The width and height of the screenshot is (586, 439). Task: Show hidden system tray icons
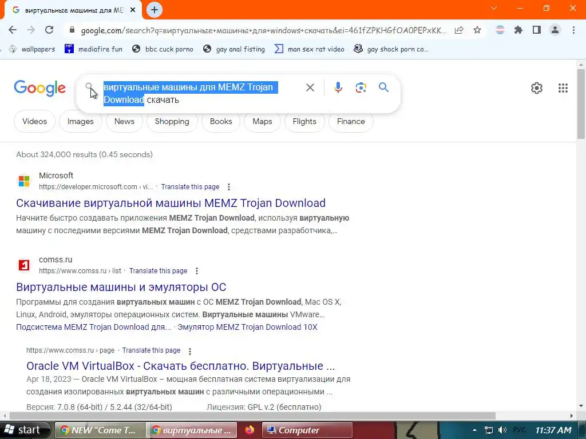474,430
